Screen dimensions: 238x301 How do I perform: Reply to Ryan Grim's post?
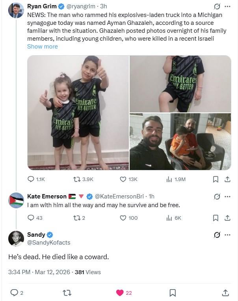point(32,179)
